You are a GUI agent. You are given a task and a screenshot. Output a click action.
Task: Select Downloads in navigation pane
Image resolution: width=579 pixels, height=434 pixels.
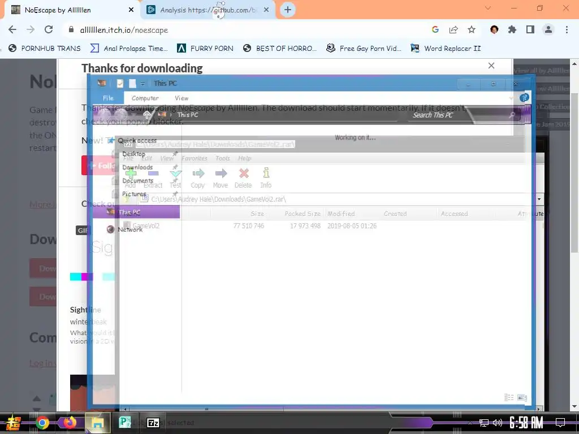[137, 167]
